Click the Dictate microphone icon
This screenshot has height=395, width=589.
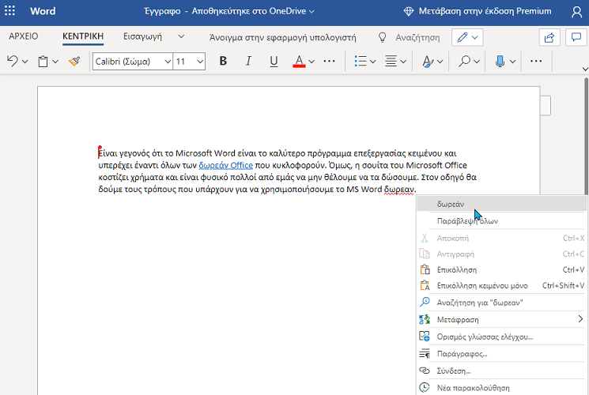tap(500, 61)
